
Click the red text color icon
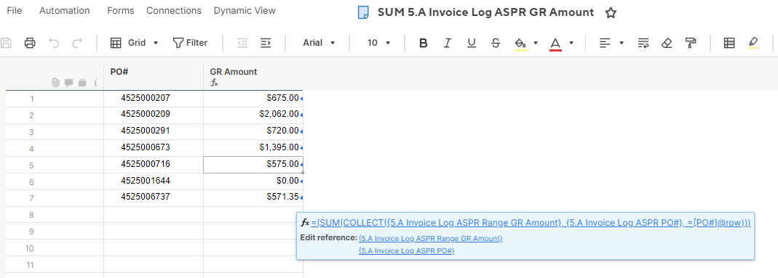click(x=555, y=44)
